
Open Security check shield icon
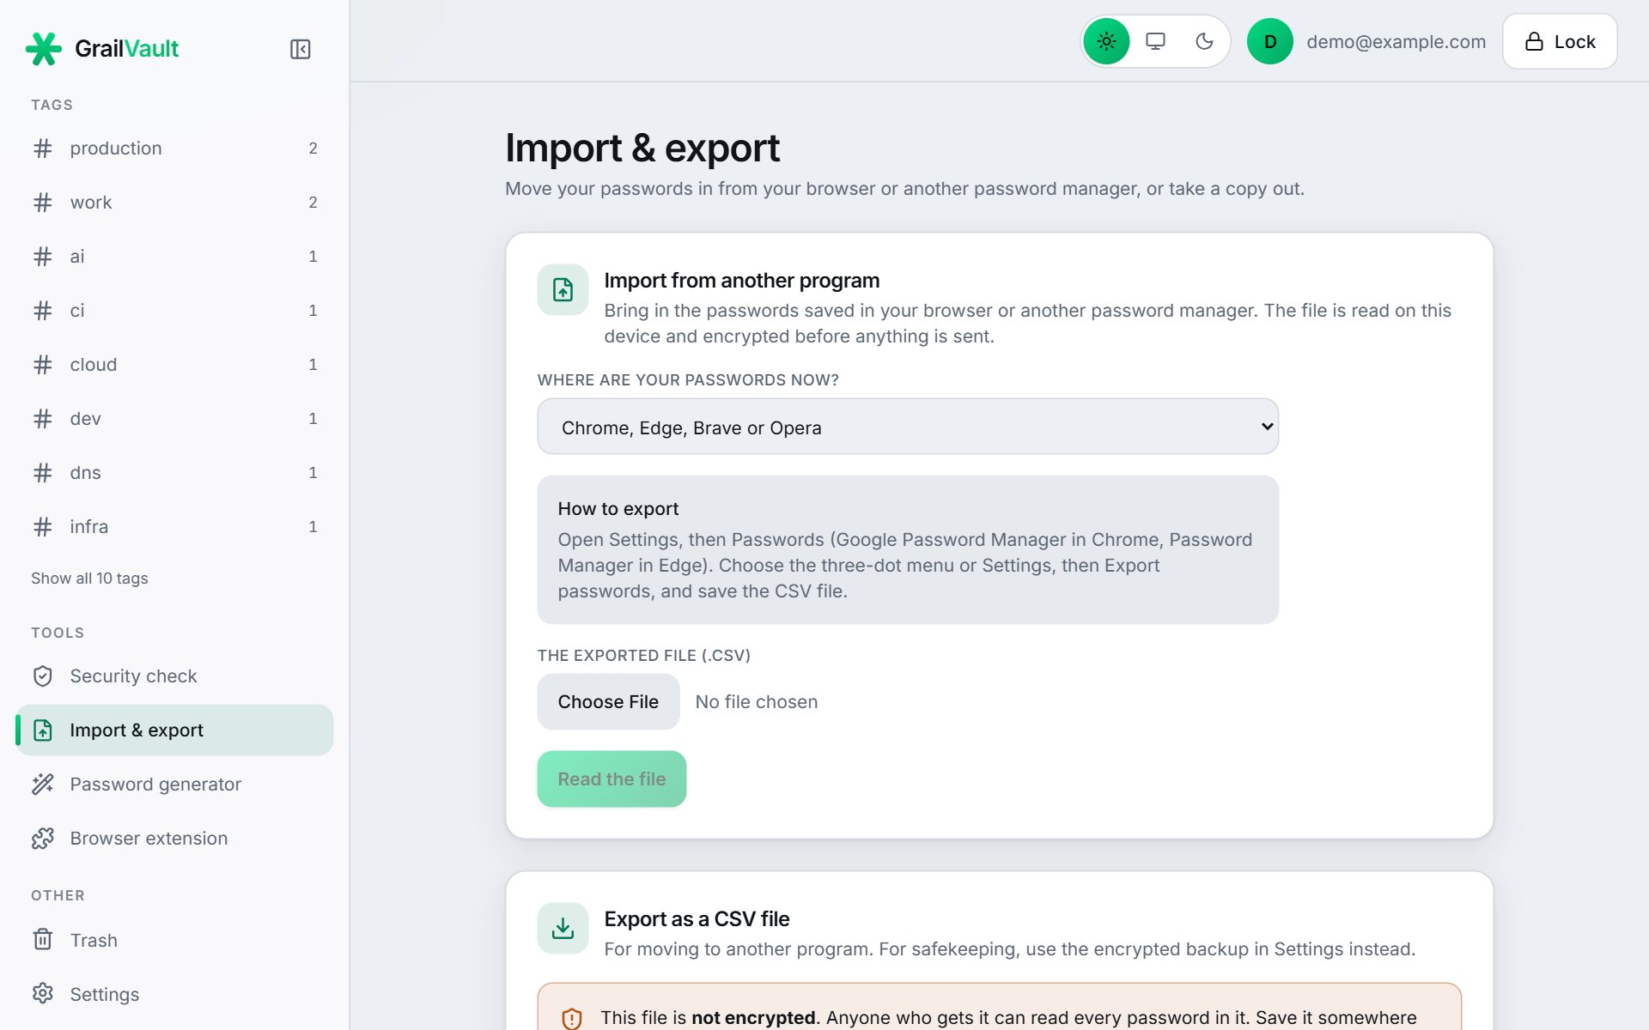click(43, 676)
